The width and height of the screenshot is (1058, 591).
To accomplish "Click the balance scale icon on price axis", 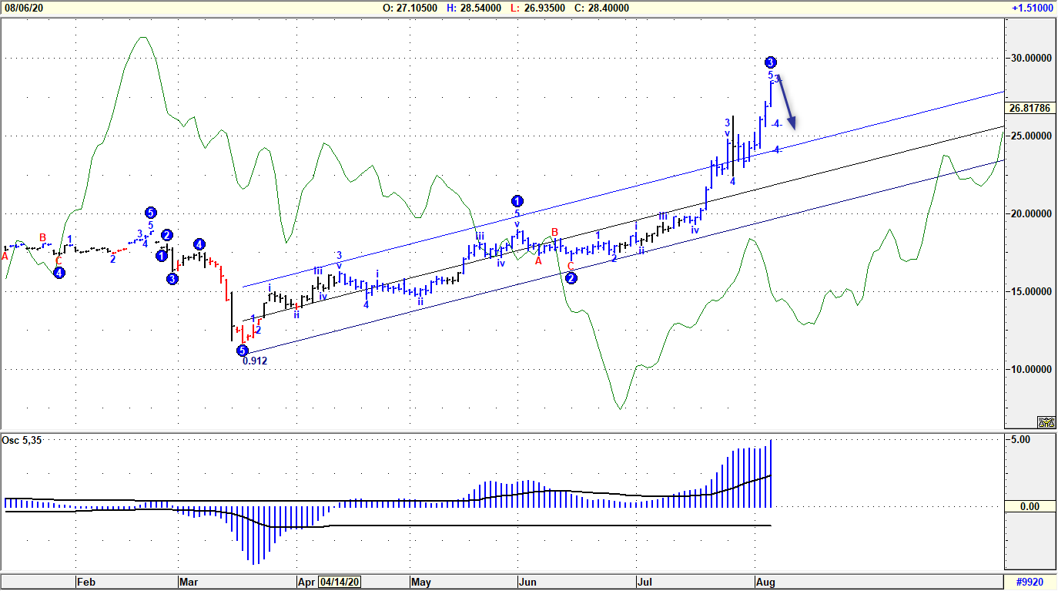I will [x=1046, y=421].
